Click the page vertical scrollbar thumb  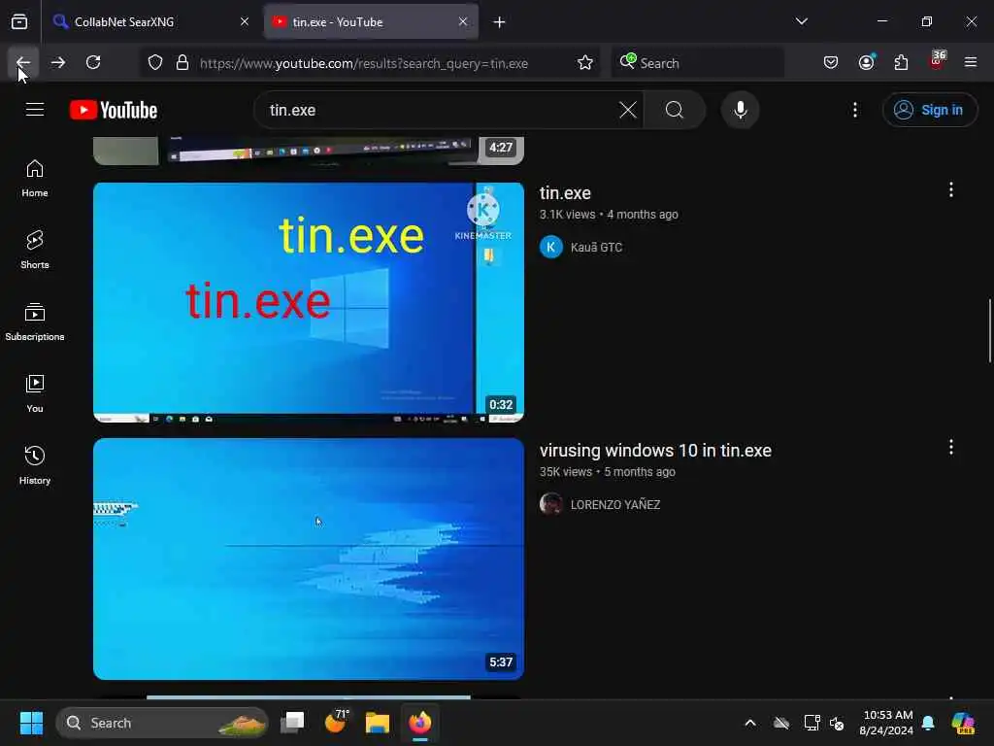point(989,330)
